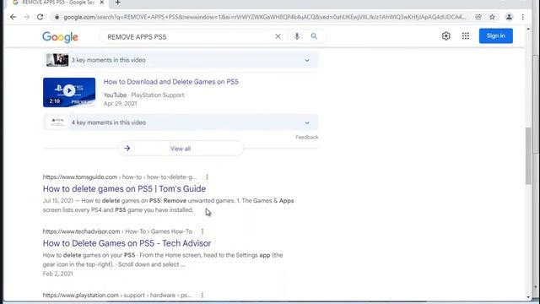Click View all videos button
The height and width of the screenshot is (304, 540).
pos(181,149)
